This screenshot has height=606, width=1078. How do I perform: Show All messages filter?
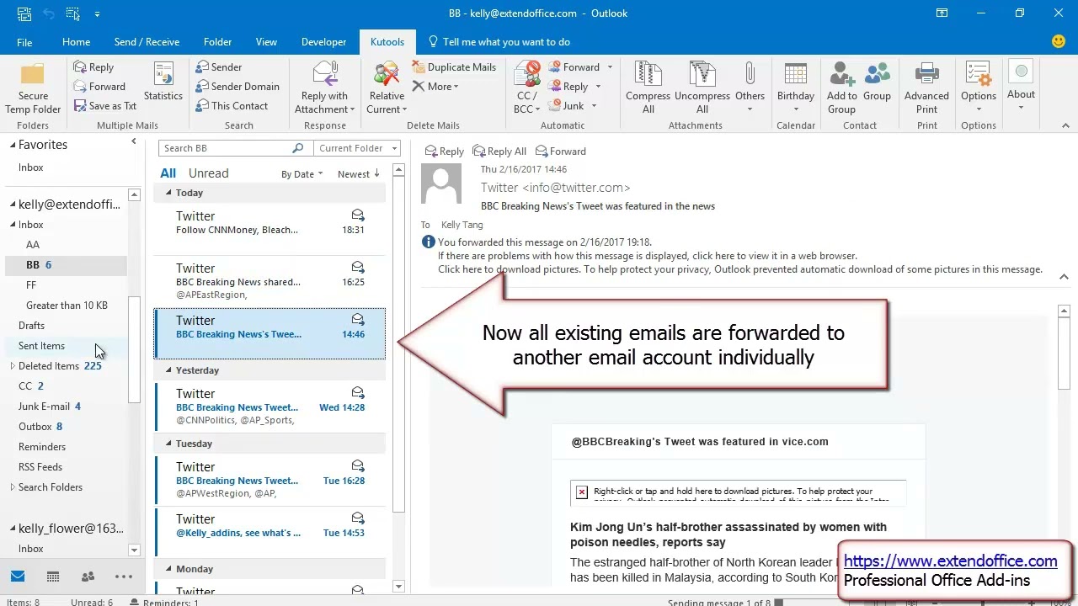pyautogui.click(x=168, y=173)
